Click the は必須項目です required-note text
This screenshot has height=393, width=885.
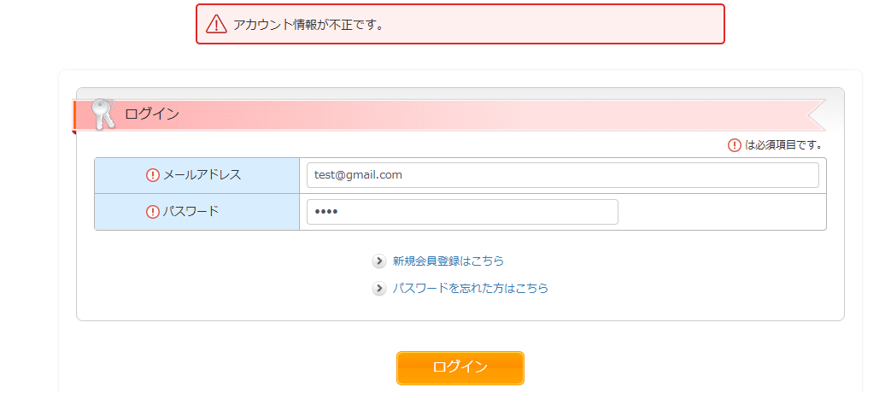(x=783, y=145)
